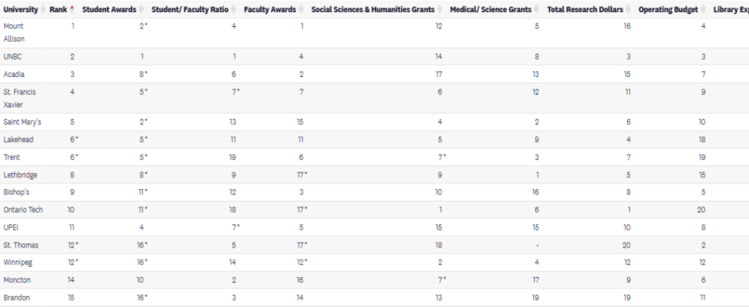Click the Ontario Tech university cell
Screen dimensions: 749x307
pos(23,210)
